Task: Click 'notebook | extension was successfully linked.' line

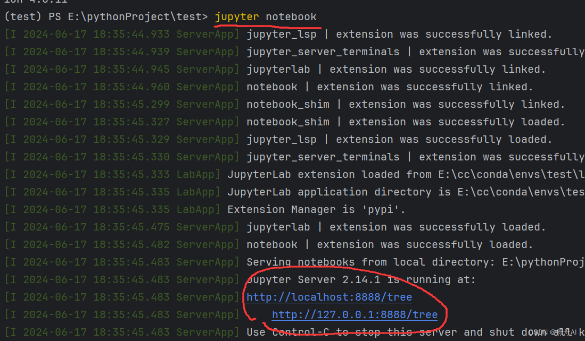Action: click(390, 87)
